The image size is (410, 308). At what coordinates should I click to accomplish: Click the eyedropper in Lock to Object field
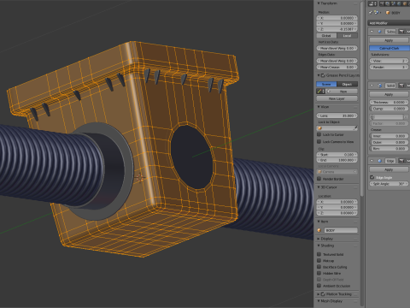[x=355, y=128]
